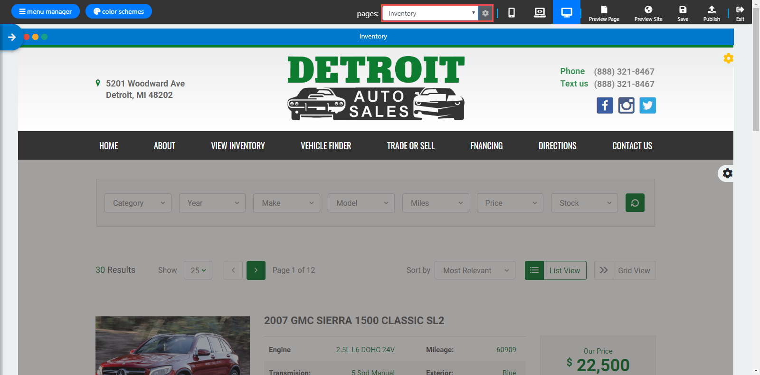Open FINANCING in the navigation
This screenshot has width=760, height=375.
click(x=486, y=146)
